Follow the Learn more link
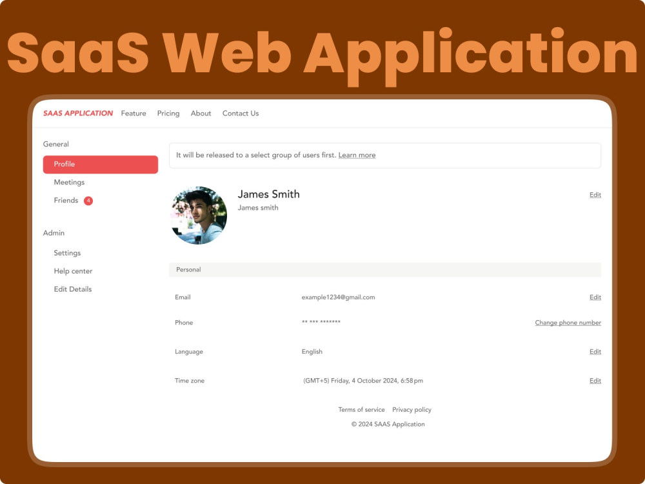Viewport: 645px width, 484px height. pos(357,155)
